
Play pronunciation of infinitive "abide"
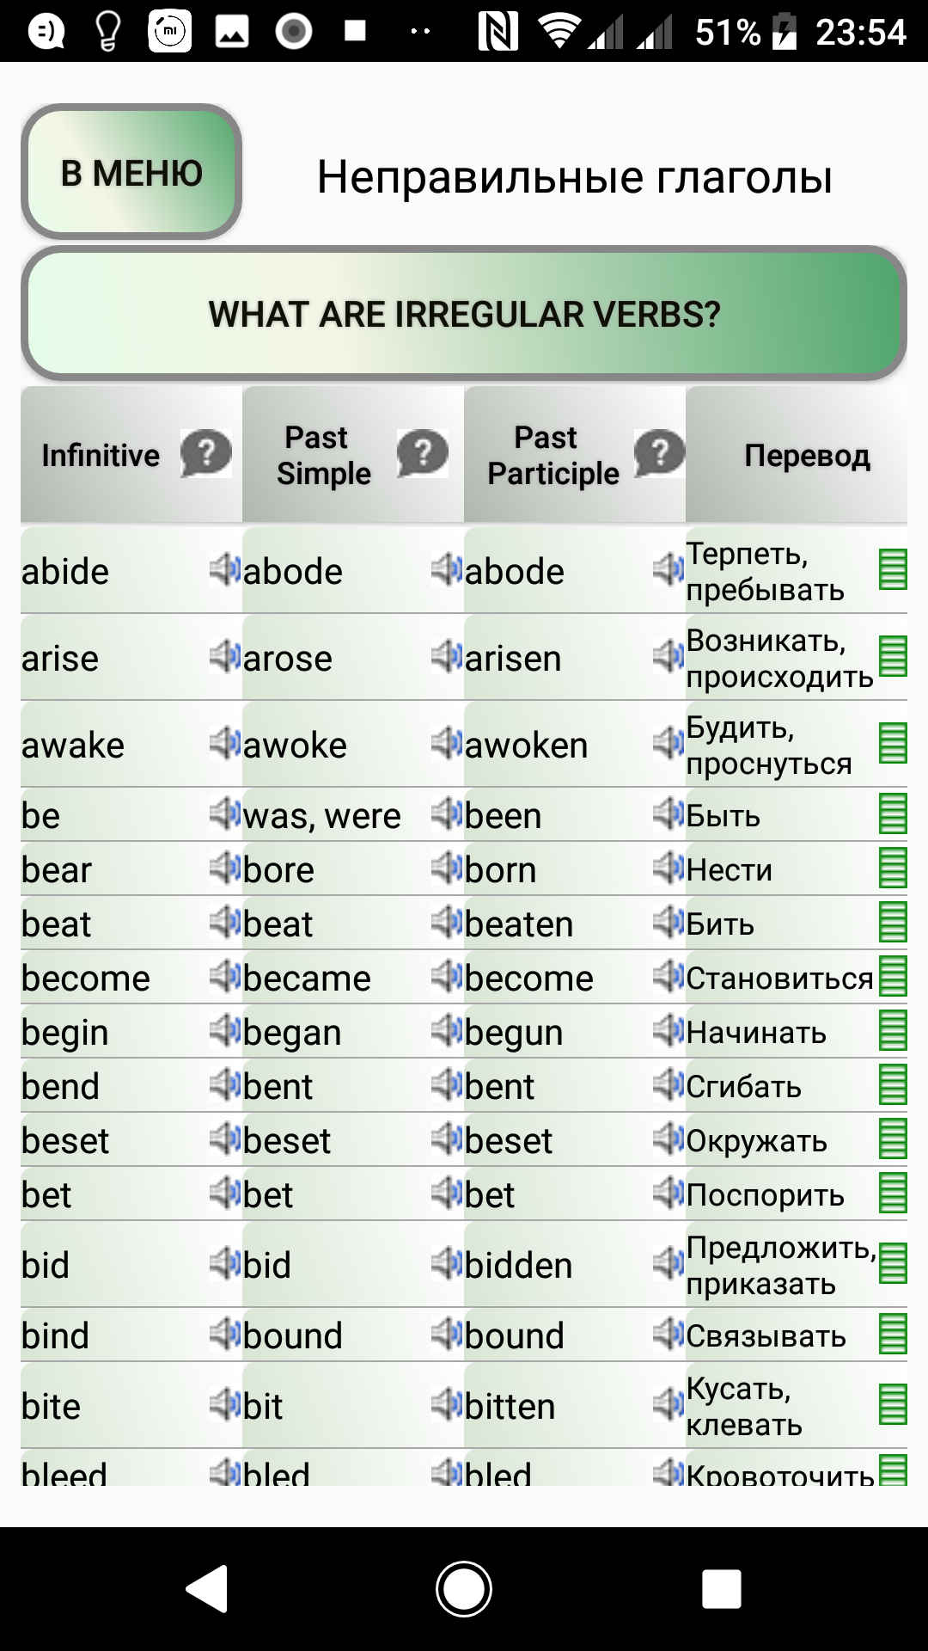click(x=225, y=569)
